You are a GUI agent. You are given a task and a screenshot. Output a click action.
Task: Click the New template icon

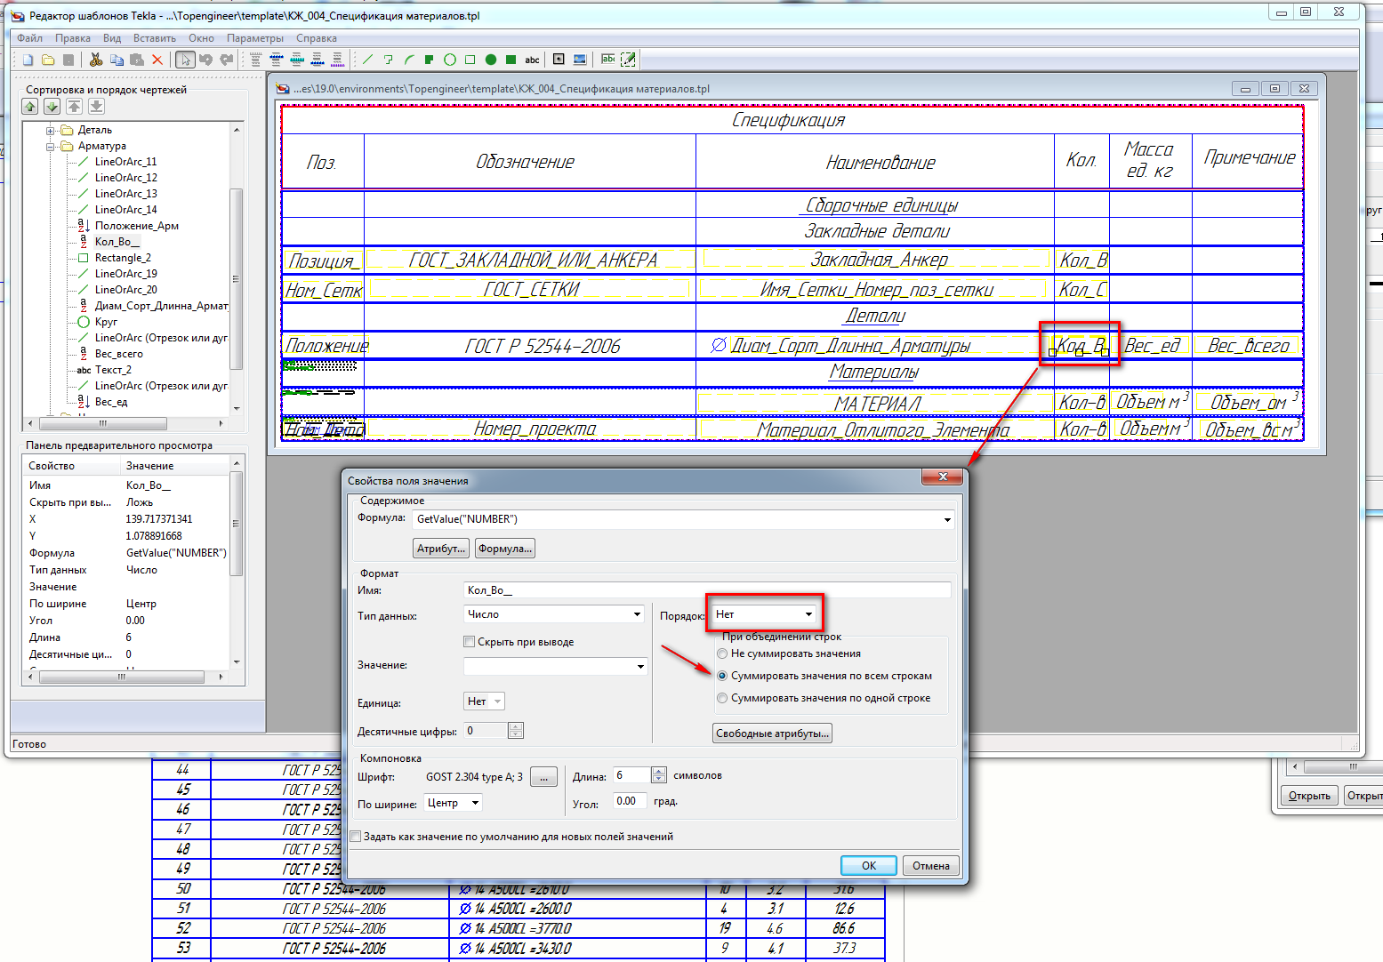pos(28,60)
